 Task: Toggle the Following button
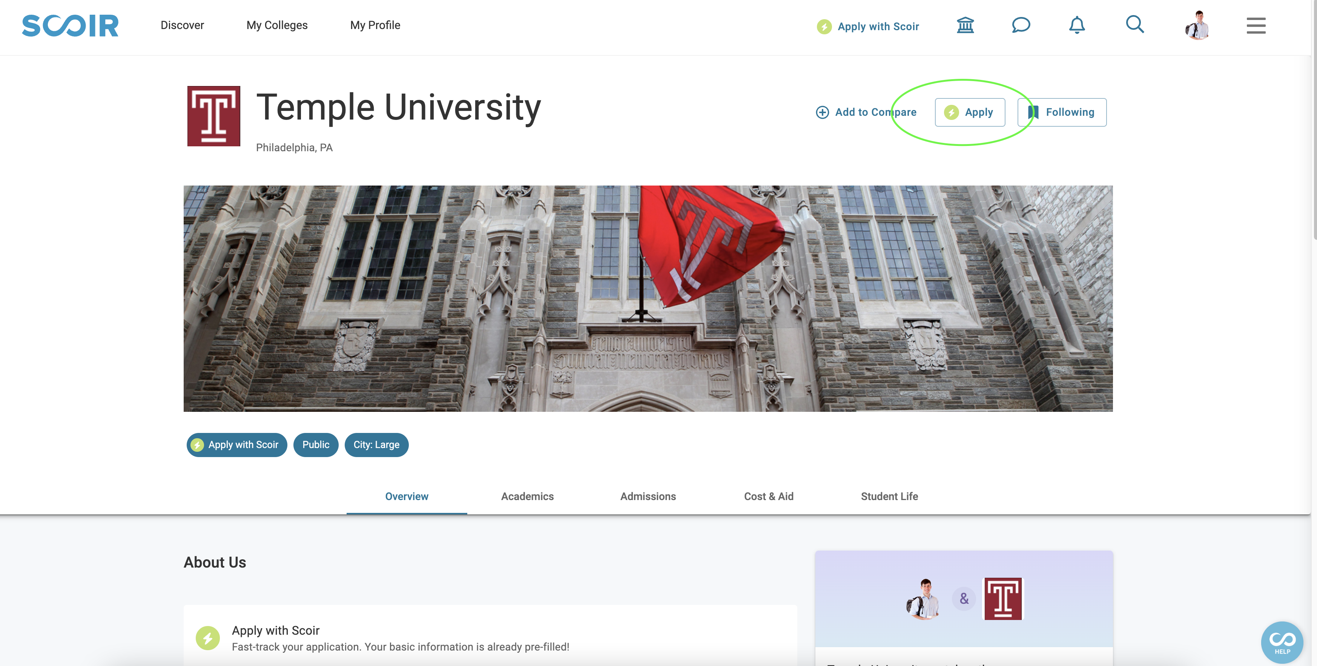coord(1061,112)
